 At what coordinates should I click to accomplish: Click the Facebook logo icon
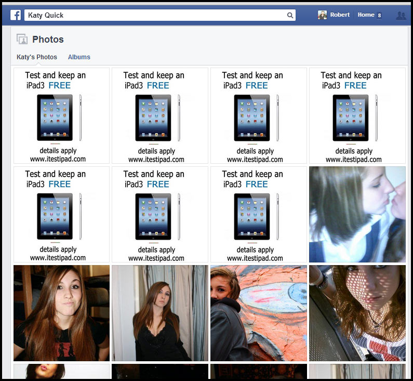pos(16,15)
